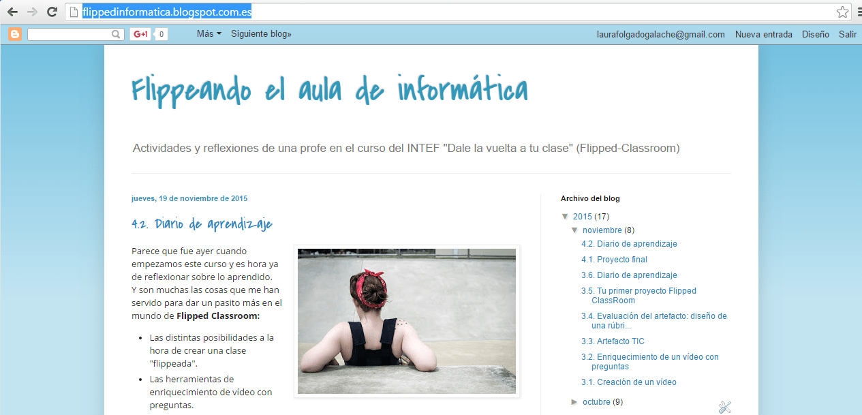This screenshot has height=415, width=862.
Task: Open the wrench edit-widget icon
Action: click(724, 408)
